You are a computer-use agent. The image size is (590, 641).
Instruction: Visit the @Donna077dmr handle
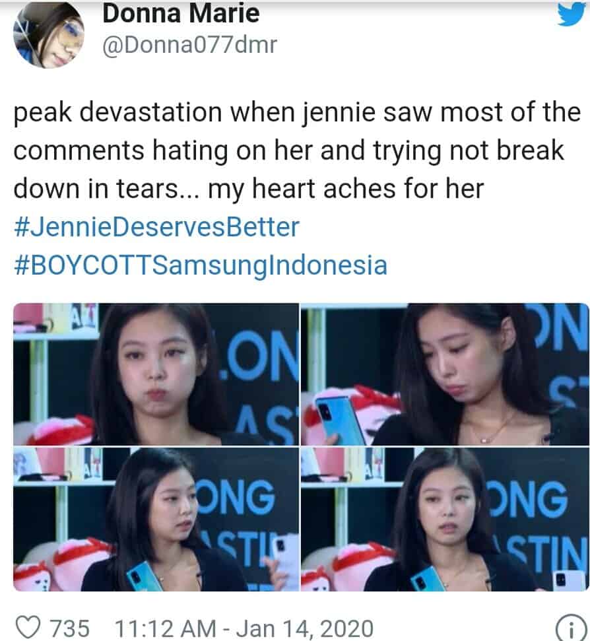tap(189, 44)
